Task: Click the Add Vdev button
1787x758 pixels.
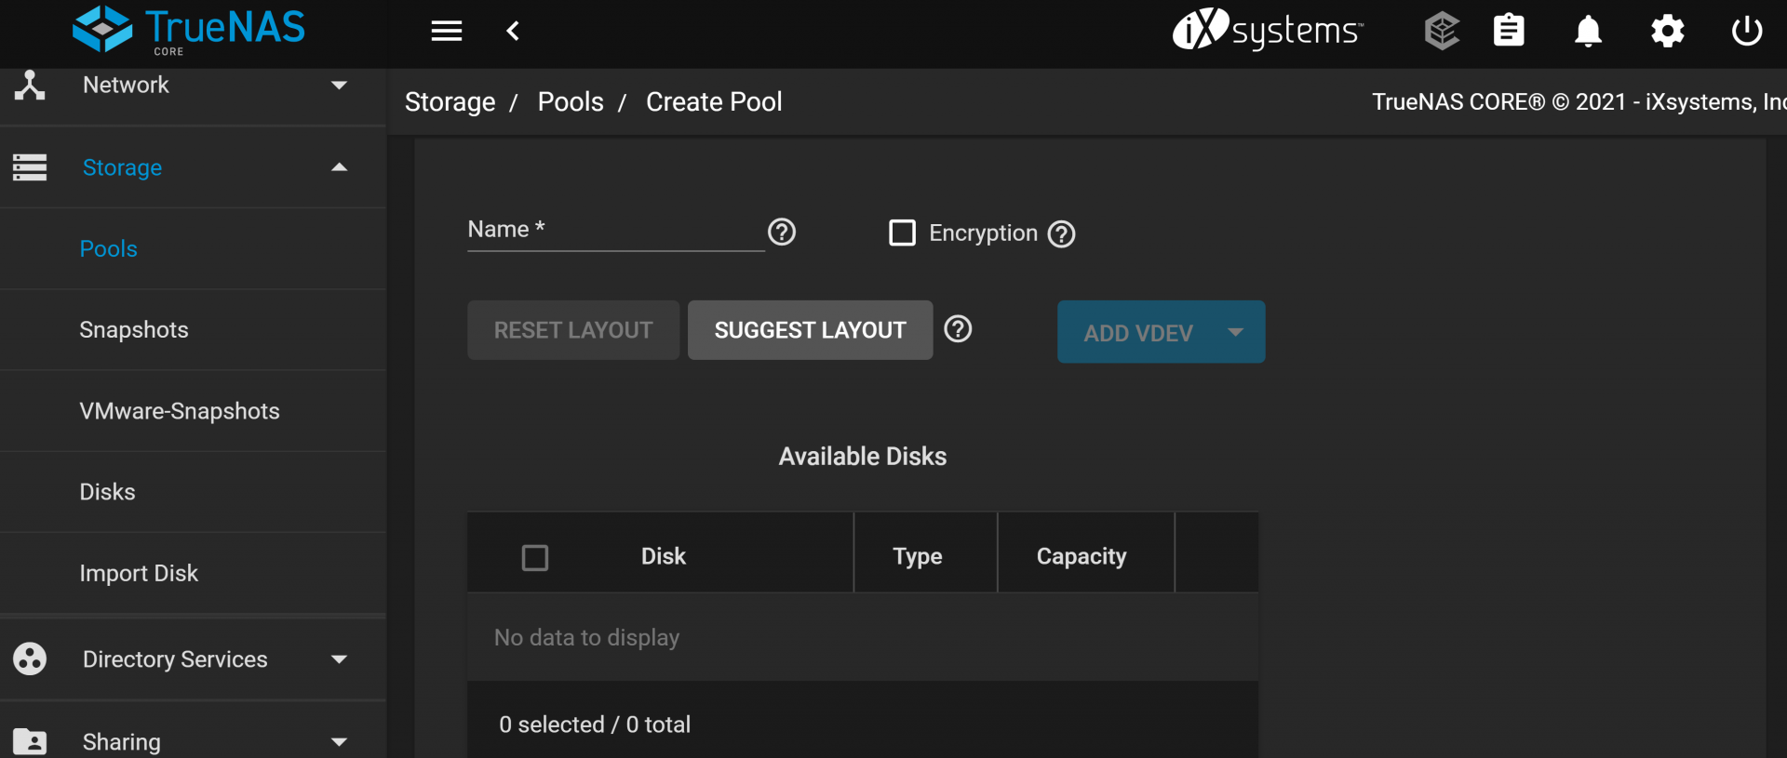Action: point(1161,332)
